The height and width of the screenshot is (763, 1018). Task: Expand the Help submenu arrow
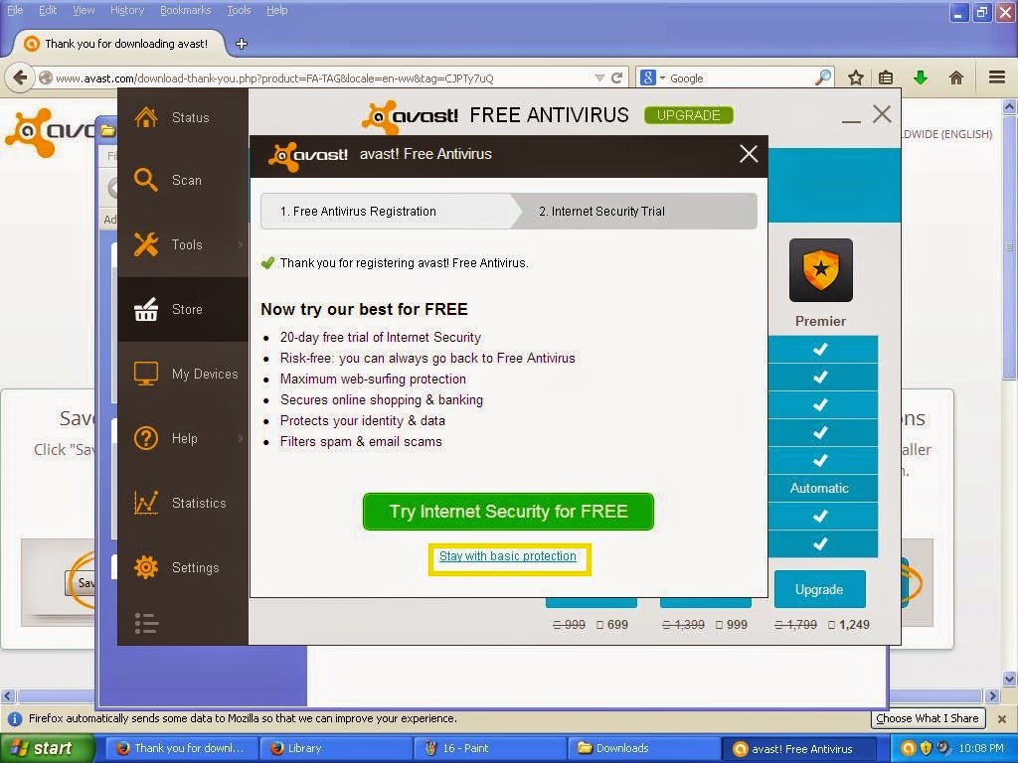tap(241, 438)
